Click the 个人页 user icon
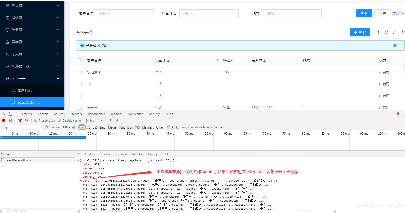 point(7,54)
